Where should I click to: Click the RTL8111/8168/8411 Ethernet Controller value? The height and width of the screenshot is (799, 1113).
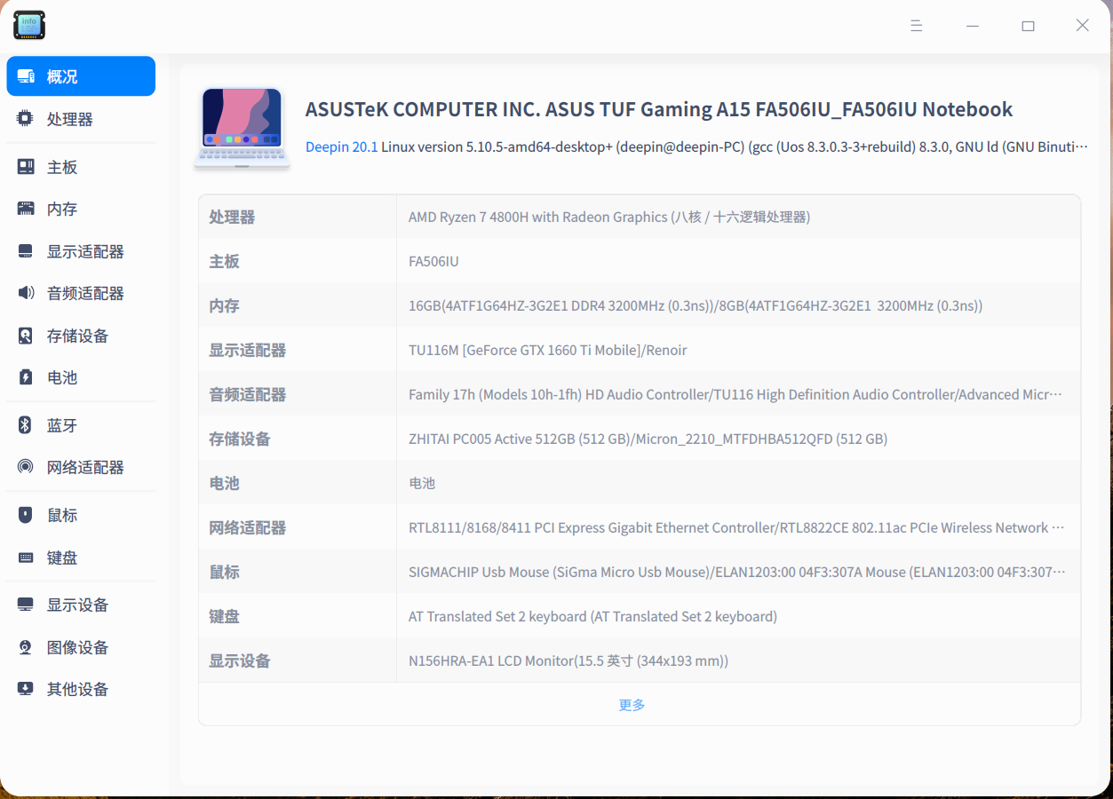tap(736, 527)
